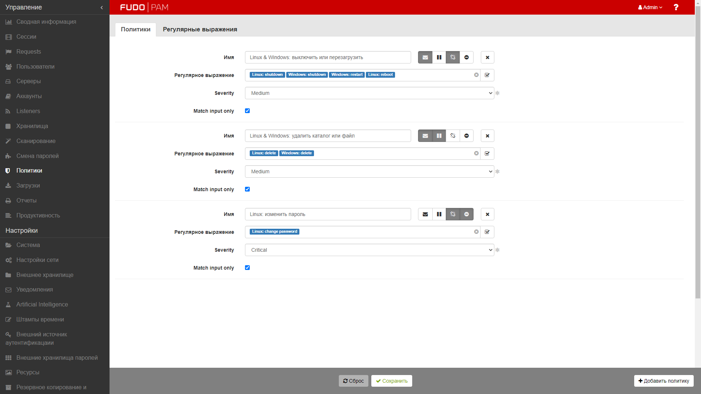Click the Сохранить button
The height and width of the screenshot is (394, 701).
[391, 381]
